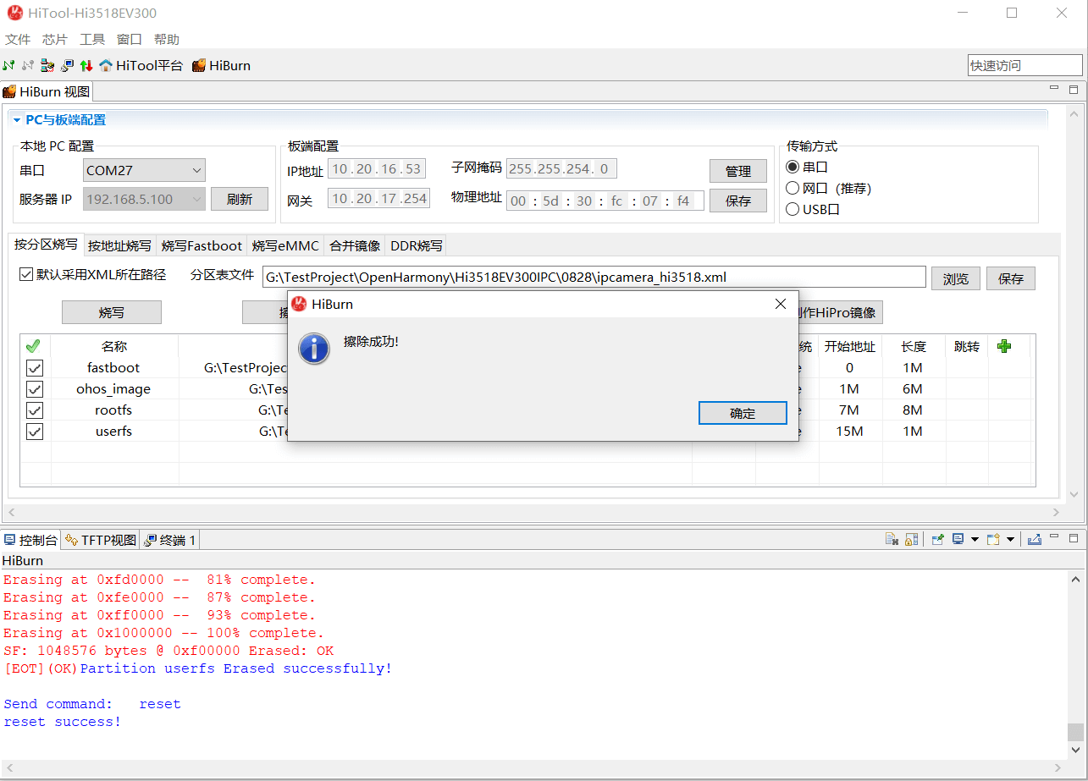This screenshot has height=781, width=1088.
Task: Uncheck the fastboot partition checkbox
Action: (x=35, y=368)
